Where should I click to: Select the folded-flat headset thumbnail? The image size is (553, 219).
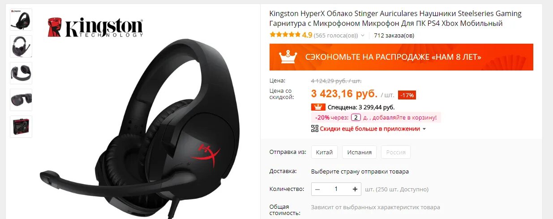(21, 100)
